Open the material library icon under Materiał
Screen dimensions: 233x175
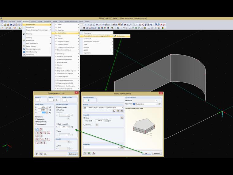coord(114,111)
